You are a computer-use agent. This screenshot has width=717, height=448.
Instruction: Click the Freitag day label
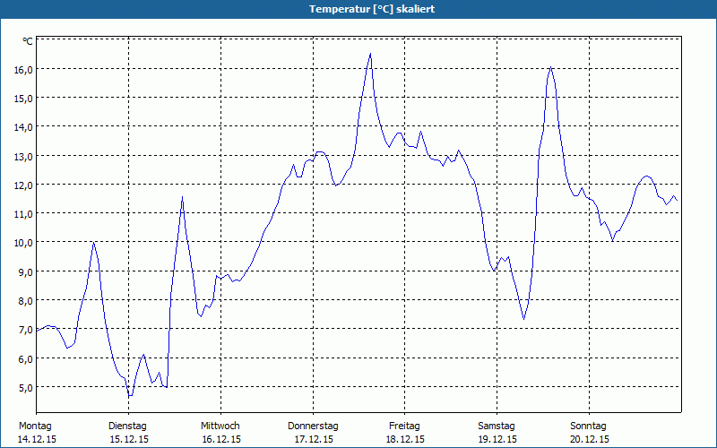click(404, 426)
